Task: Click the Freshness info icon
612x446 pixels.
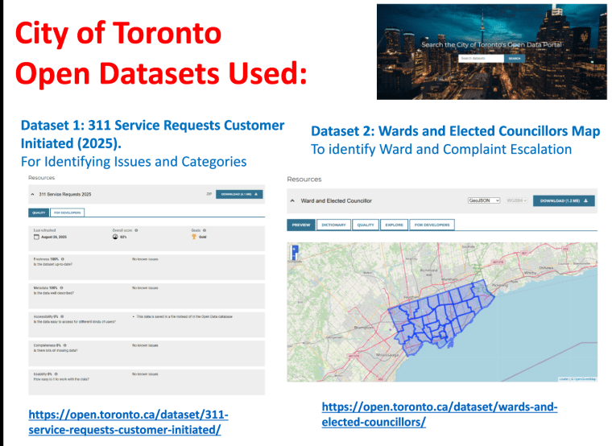Action: pos(63,258)
